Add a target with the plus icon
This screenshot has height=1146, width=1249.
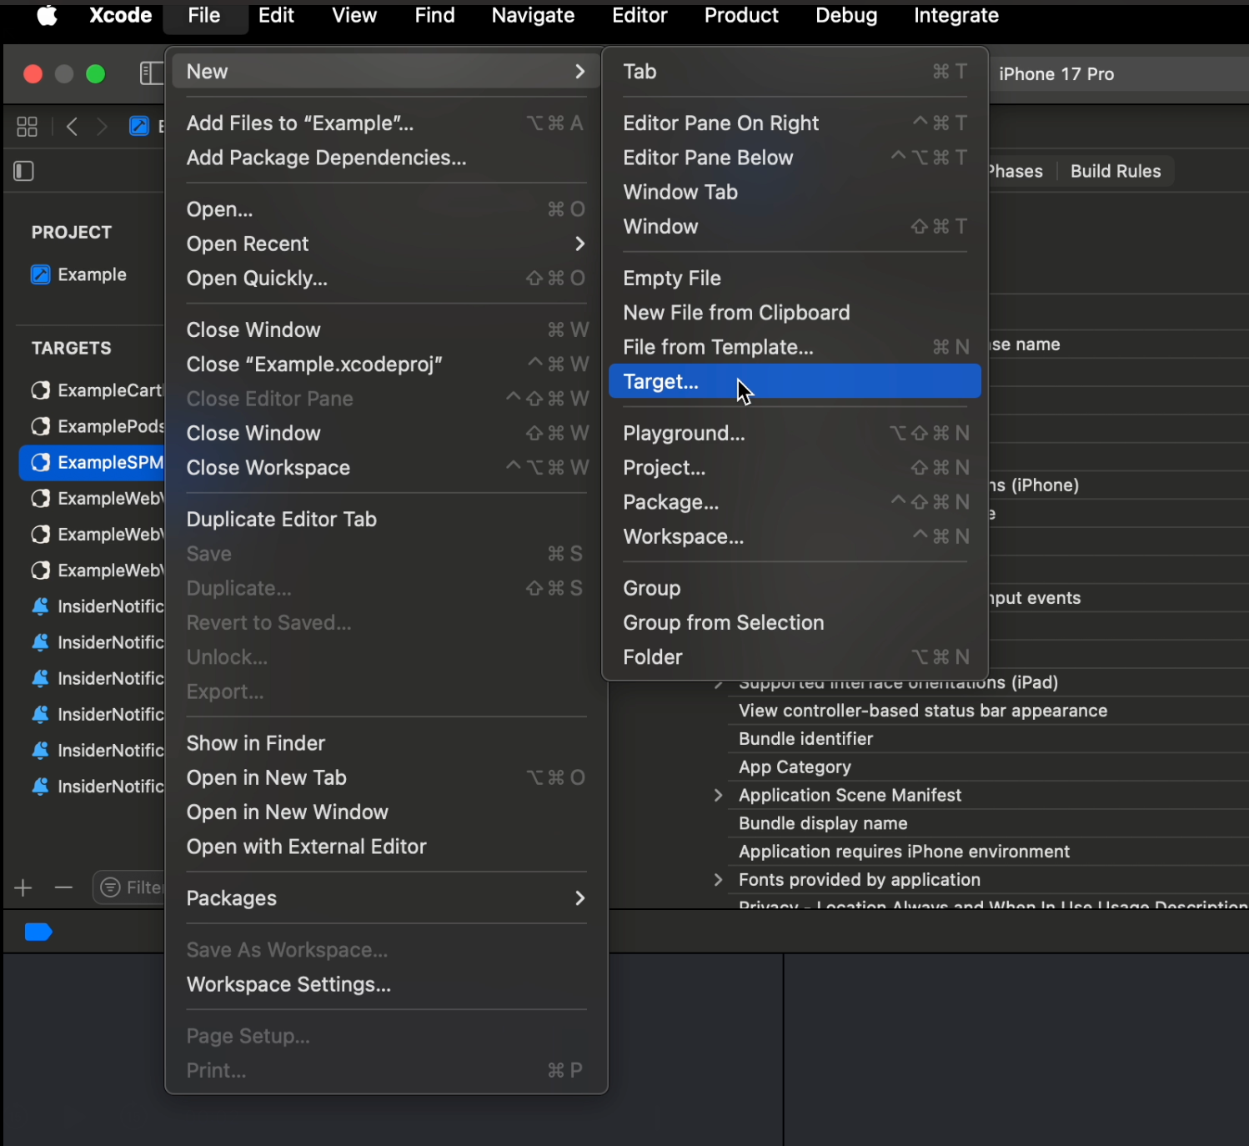click(x=23, y=887)
